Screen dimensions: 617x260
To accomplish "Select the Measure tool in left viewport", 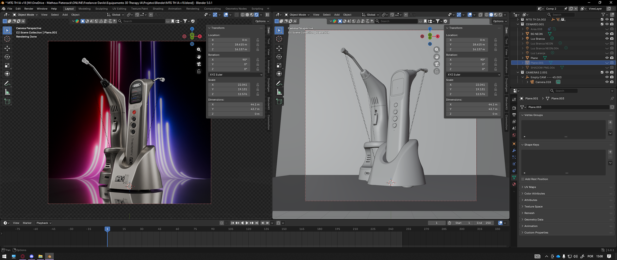I will click(7, 92).
